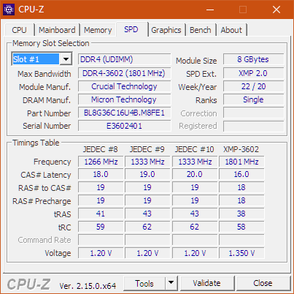
Task: Switch to the Bench tab
Action: pos(201,30)
